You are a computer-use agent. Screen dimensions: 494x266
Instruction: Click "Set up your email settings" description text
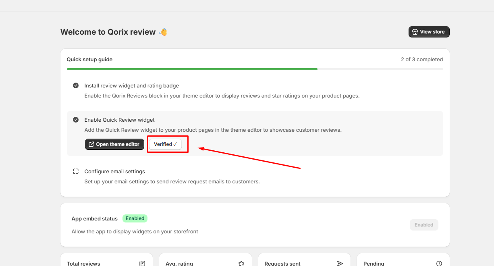tap(172, 181)
